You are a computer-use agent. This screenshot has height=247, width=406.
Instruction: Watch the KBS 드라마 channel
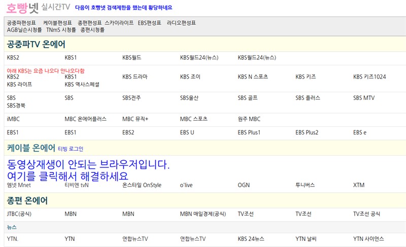(135, 77)
